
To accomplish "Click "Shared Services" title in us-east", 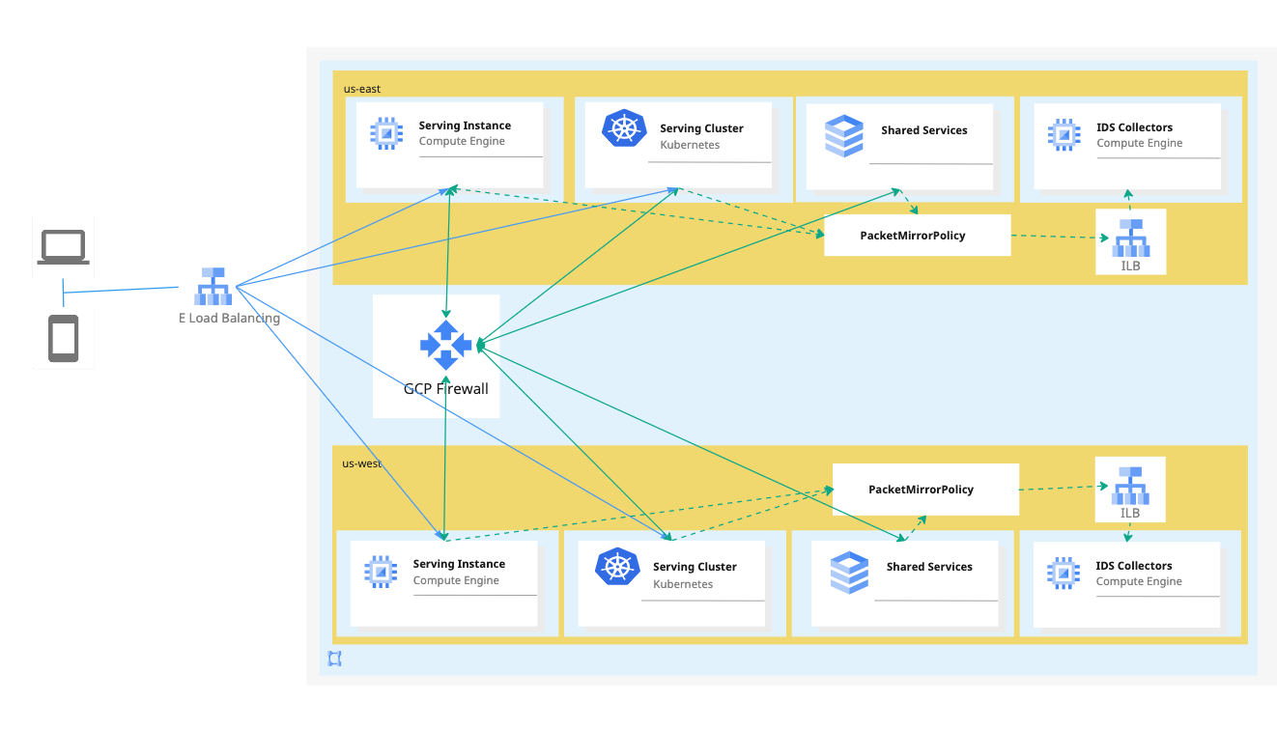I will click(x=924, y=130).
